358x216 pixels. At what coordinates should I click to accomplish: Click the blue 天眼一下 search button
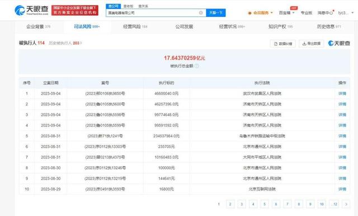coord(216,13)
